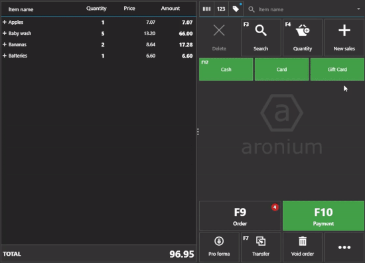Viewport: 365px width, 263px height.
Task: Void order using trash icon
Action: pos(303,247)
